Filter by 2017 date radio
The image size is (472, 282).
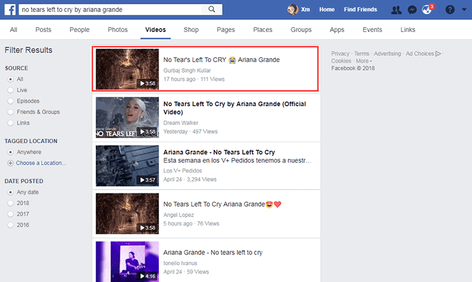(11, 214)
